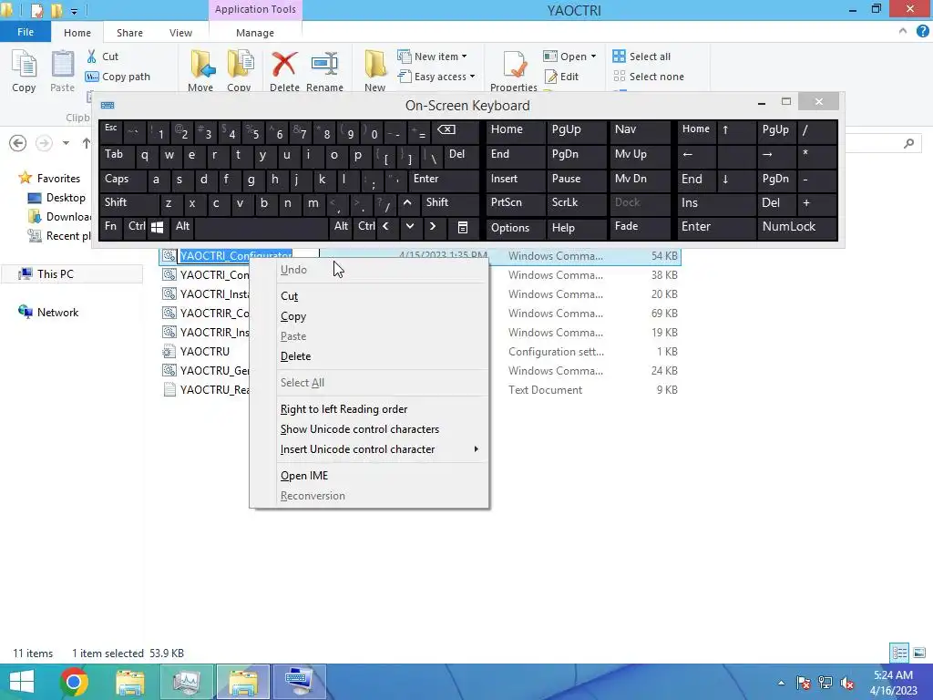Click the search magnifier icon
933x700 pixels.
coord(908,143)
